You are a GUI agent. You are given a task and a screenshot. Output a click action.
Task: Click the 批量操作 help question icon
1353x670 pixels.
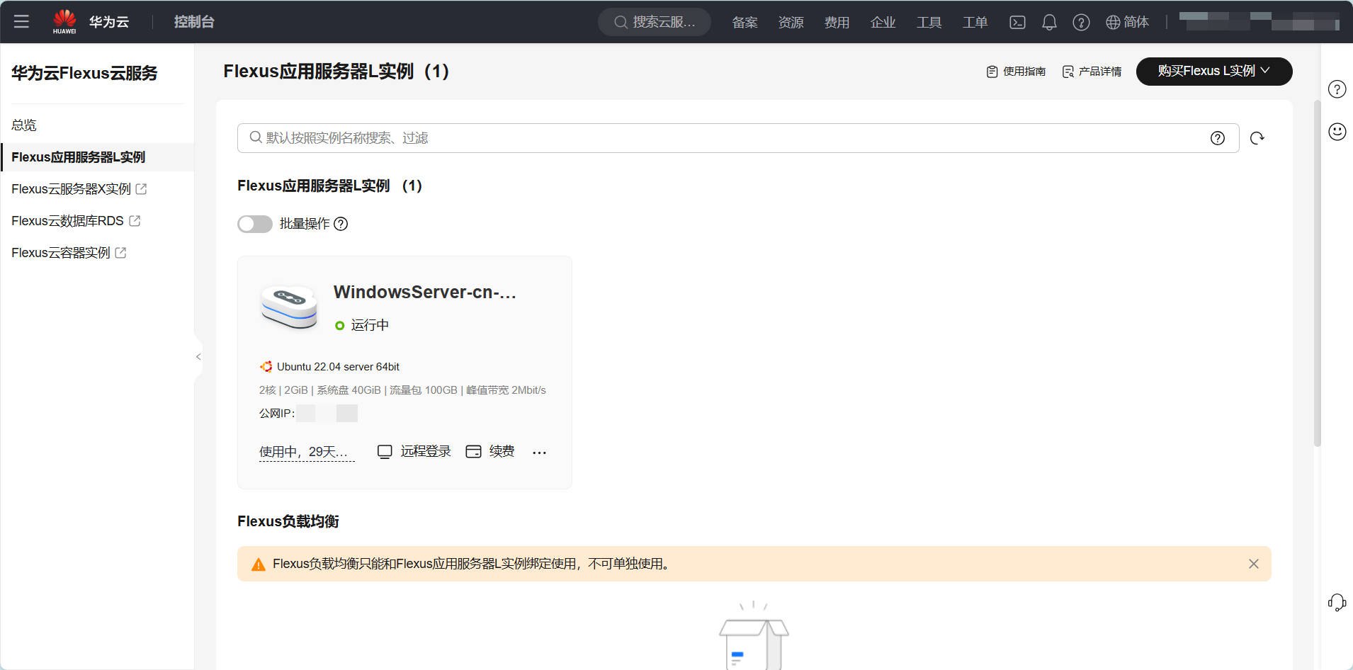click(x=341, y=224)
